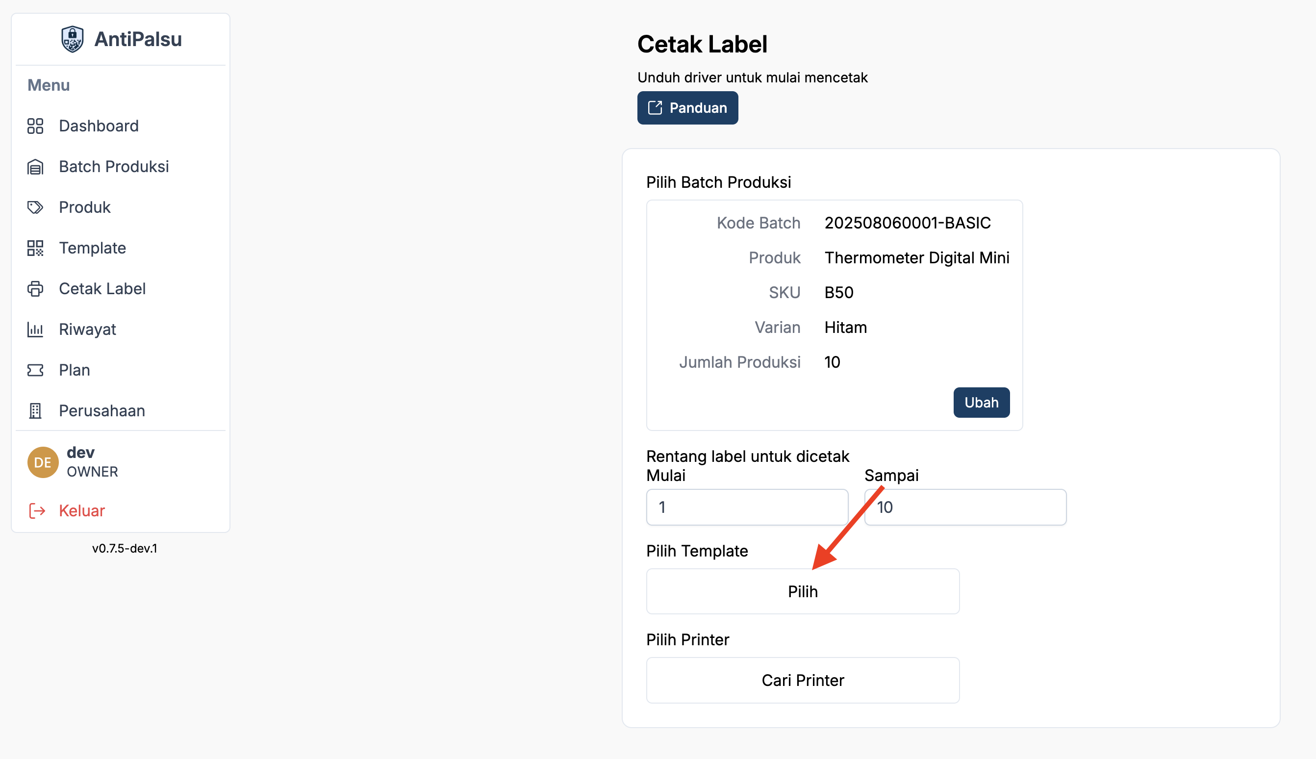The width and height of the screenshot is (1316, 759).
Task: Click the Batch Produksi warehouse icon
Action: coord(35,167)
